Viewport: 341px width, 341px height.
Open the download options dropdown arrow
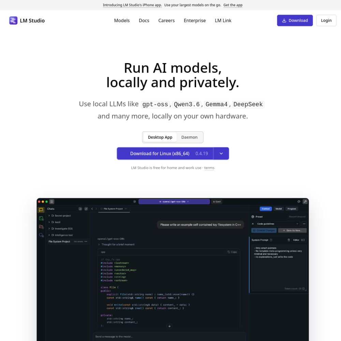pyautogui.click(x=221, y=153)
